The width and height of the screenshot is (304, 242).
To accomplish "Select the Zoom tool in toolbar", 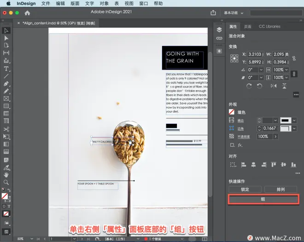I will point(6,182).
